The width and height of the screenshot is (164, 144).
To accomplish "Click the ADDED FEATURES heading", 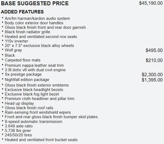I will [22, 12].
